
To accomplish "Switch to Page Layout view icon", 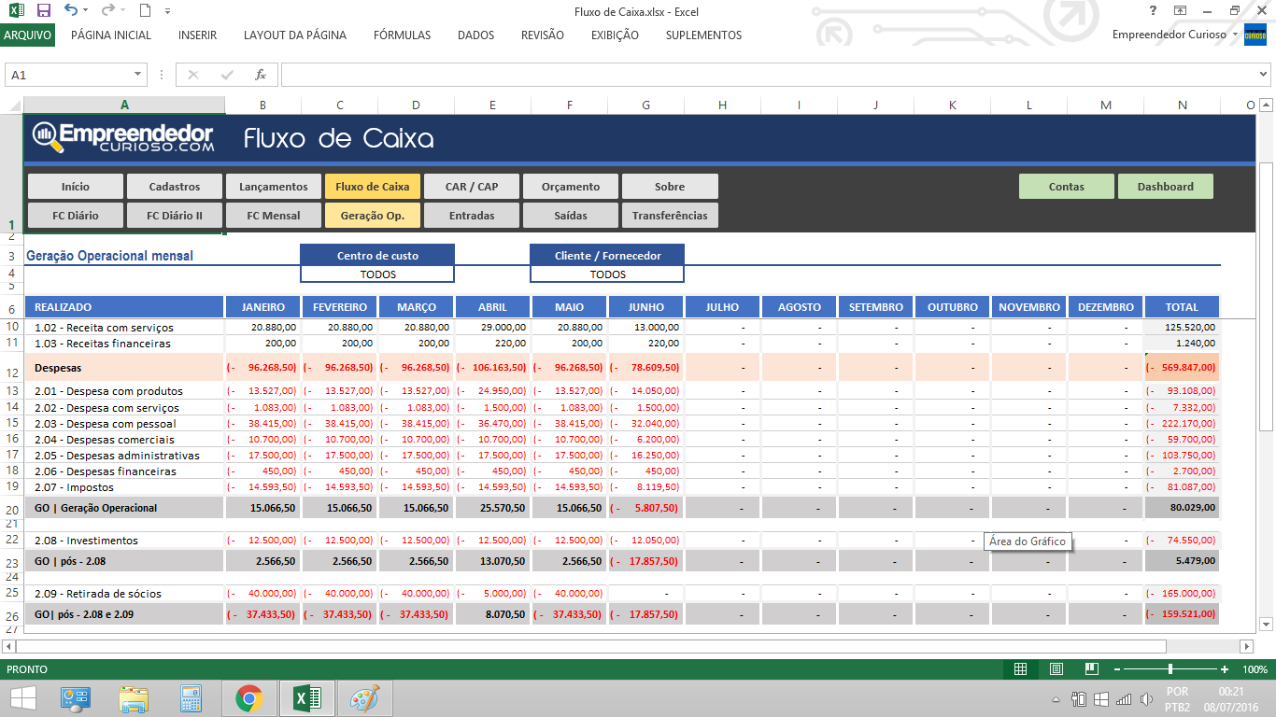I will [x=1056, y=669].
